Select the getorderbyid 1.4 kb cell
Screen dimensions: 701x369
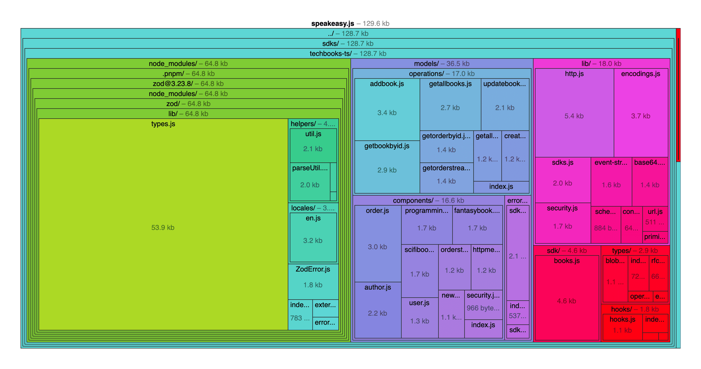click(447, 147)
